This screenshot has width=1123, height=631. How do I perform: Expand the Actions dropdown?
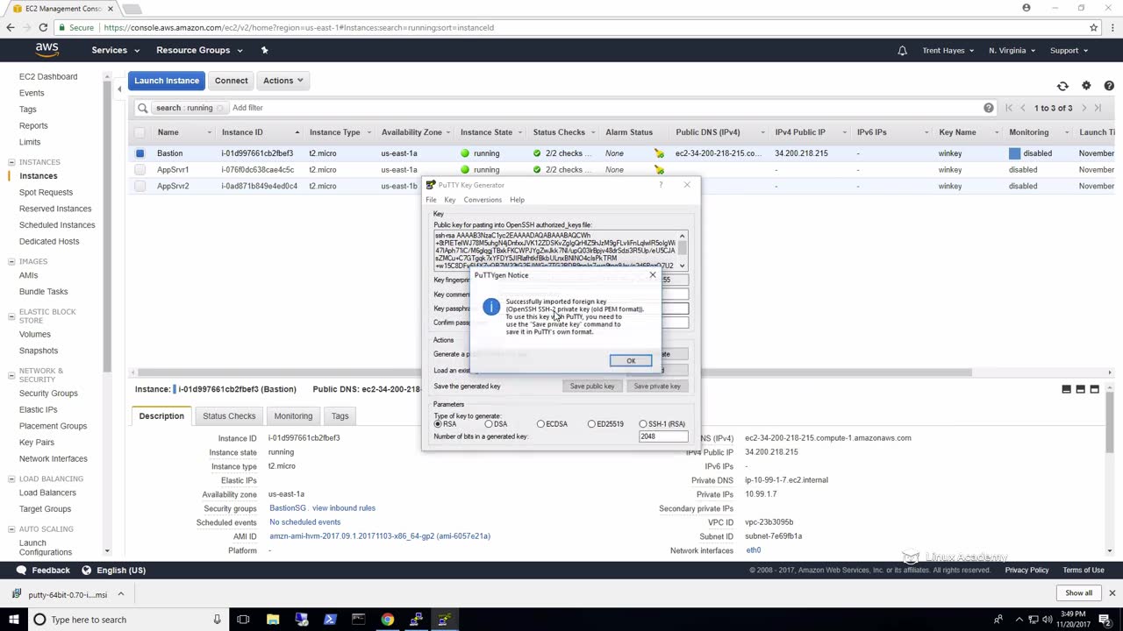point(283,81)
